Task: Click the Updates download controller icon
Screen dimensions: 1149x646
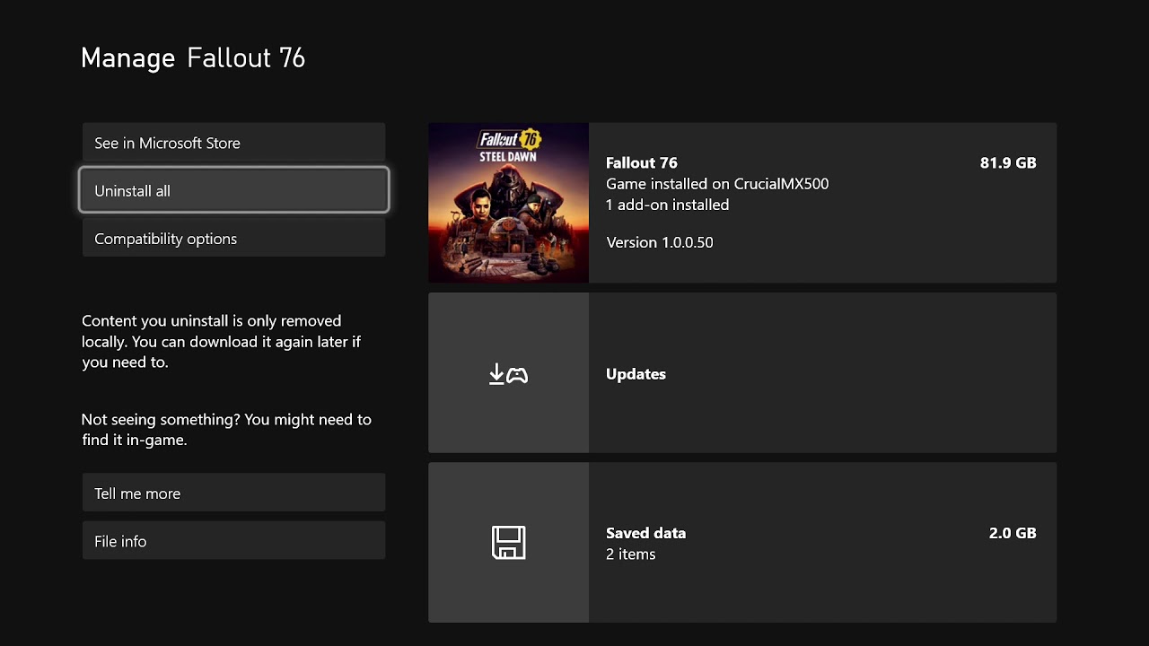Action: click(x=508, y=374)
